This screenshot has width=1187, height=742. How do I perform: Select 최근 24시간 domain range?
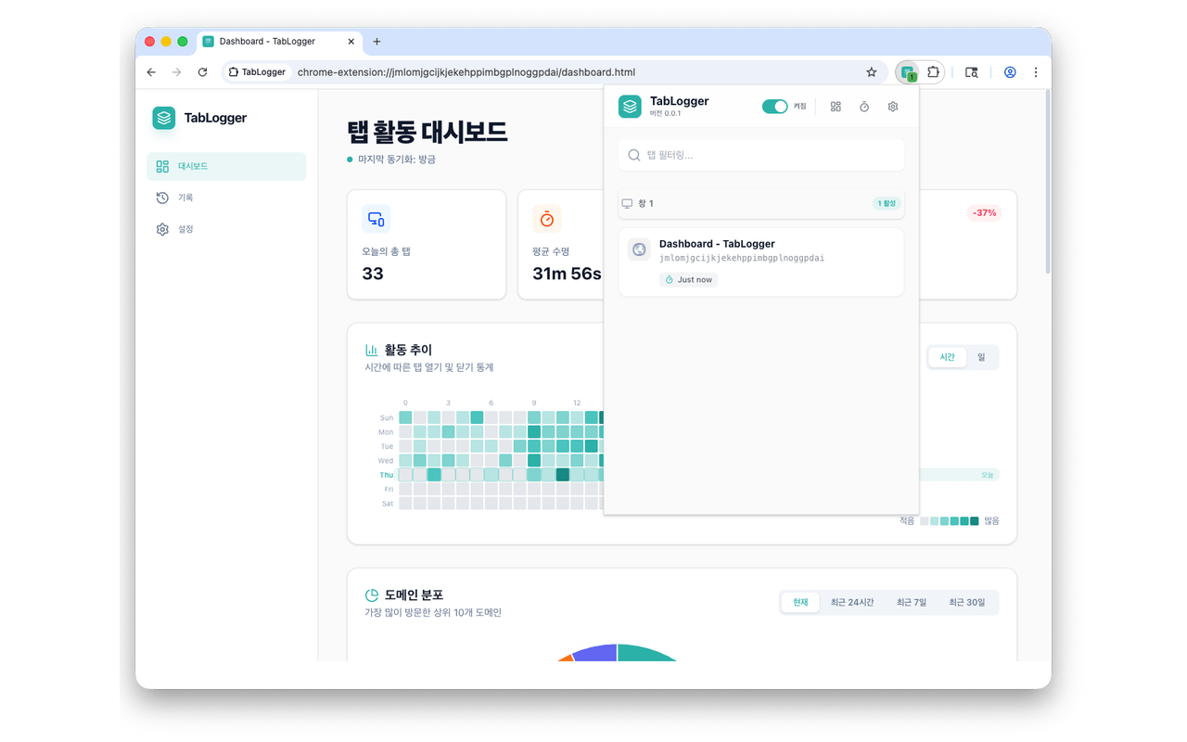(x=851, y=602)
